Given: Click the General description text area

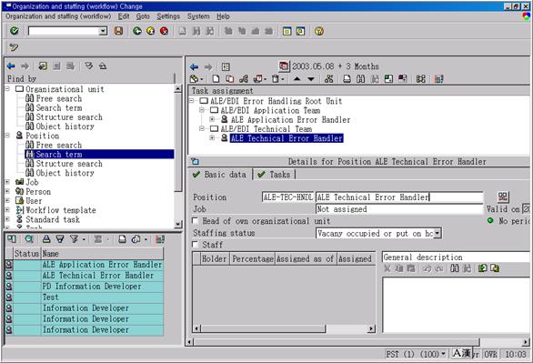Looking at the screenshot, I should (x=456, y=305).
